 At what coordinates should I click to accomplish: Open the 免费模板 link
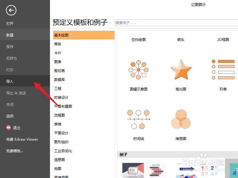pos(14,151)
